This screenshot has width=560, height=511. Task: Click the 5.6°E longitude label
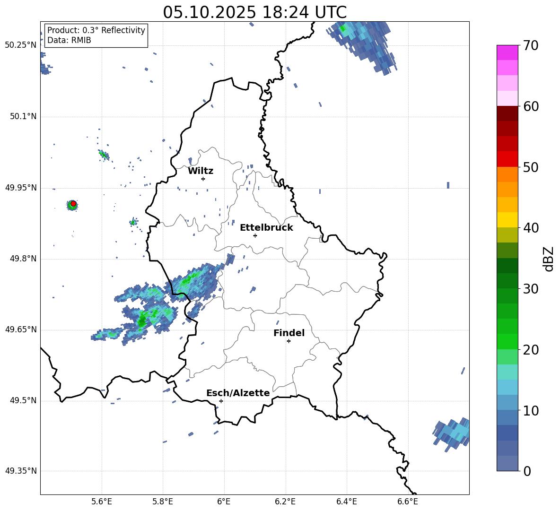point(102,502)
